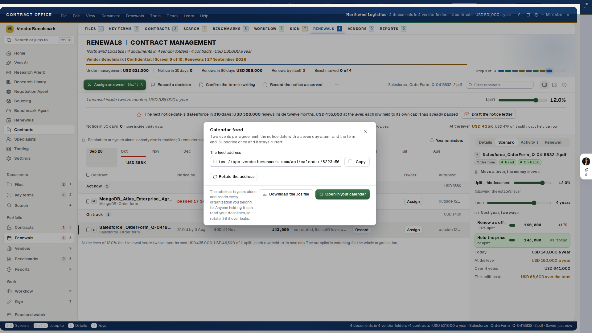
Task: Close the Calendar feed dialog
Action: point(365,131)
